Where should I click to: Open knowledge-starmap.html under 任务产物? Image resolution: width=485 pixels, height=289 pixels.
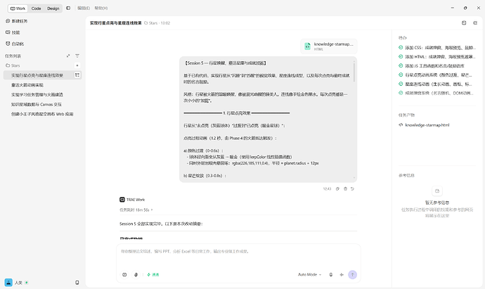tap(427, 125)
